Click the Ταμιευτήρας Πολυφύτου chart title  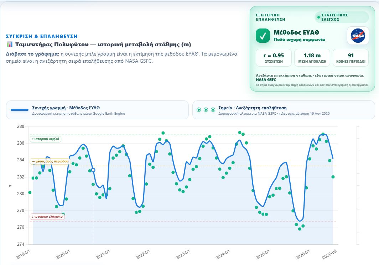pyautogui.click(x=103, y=45)
